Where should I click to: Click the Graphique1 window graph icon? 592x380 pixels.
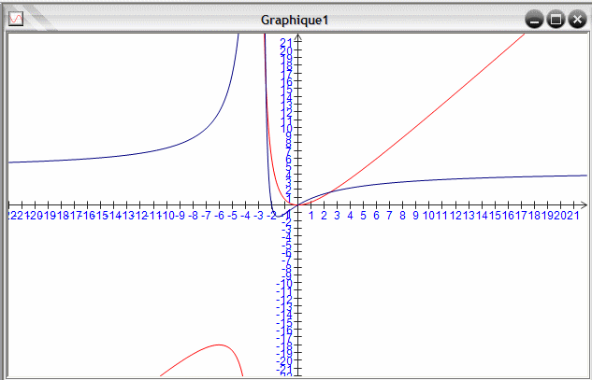(16, 19)
